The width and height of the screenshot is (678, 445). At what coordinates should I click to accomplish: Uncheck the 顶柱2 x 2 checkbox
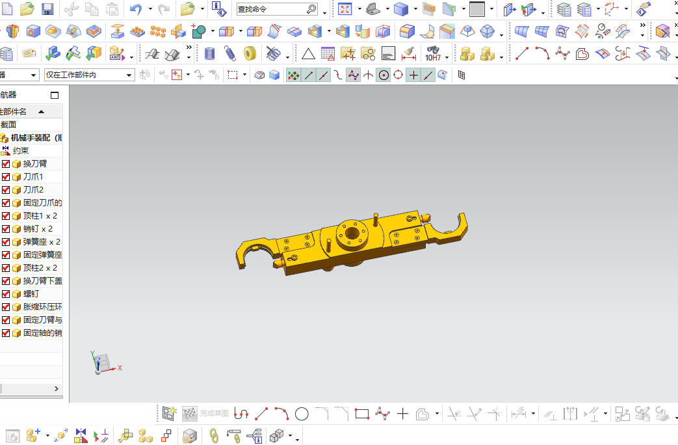pos(6,268)
